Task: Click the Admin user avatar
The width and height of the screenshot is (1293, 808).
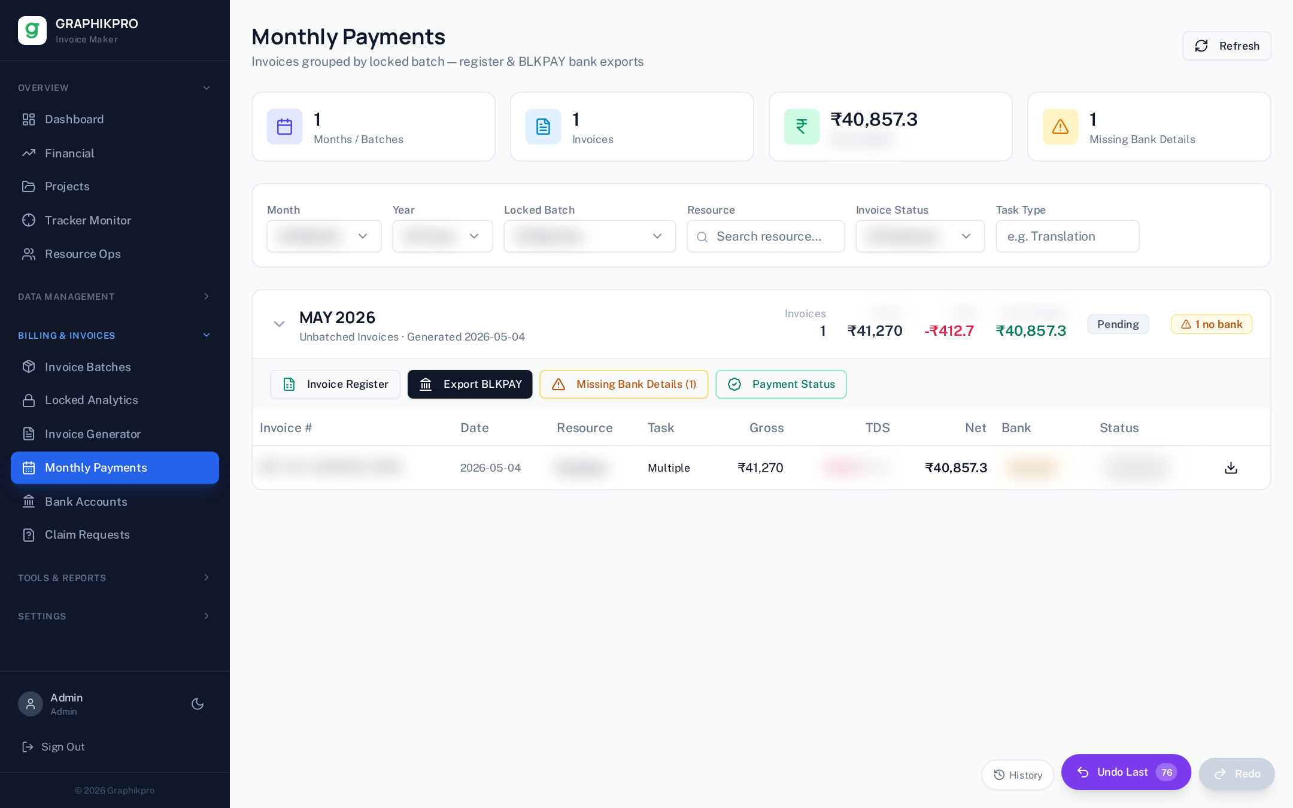Action: pyautogui.click(x=31, y=704)
